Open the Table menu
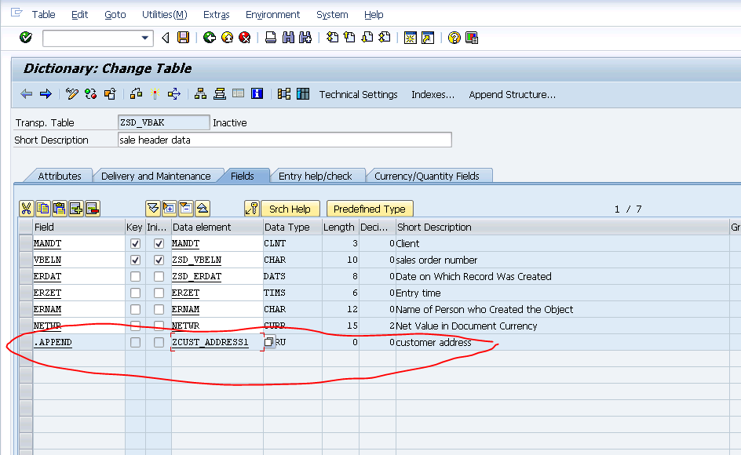741x455 pixels. click(x=43, y=14)
